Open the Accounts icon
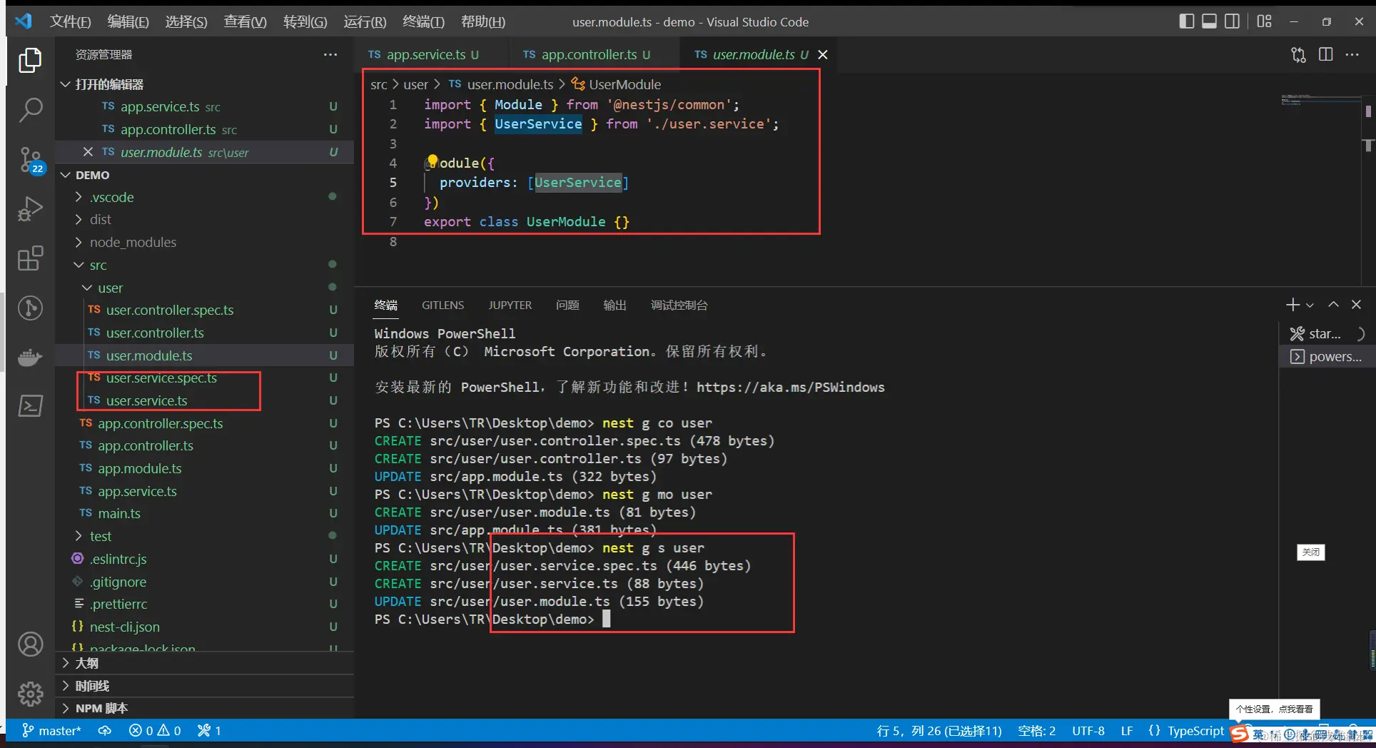The height and width of the screenshot is (748, 1376). pos(30,645)
